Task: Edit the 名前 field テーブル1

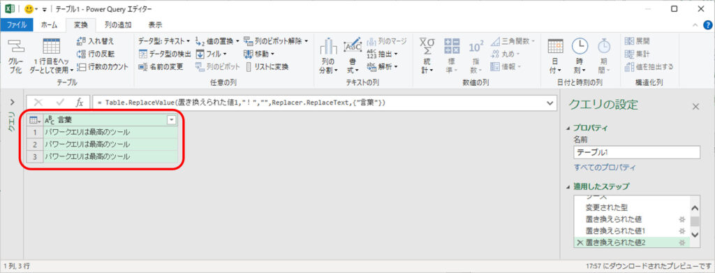Action: [x=637, y=153]
